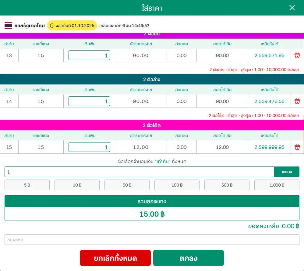Pick the 50 ฿ quick amount
Image resolution: width=304 pixels, height=271 pixels.
(x=127, y=185)
